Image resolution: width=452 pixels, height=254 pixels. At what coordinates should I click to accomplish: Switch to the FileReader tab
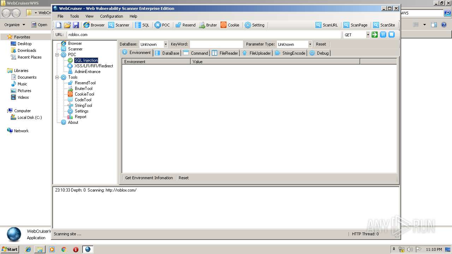click(x=225, y=53)
